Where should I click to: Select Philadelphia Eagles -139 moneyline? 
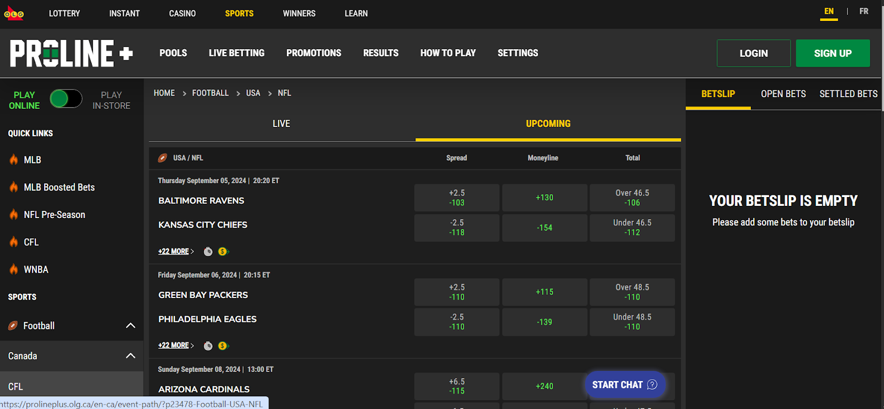pos(544,322)
